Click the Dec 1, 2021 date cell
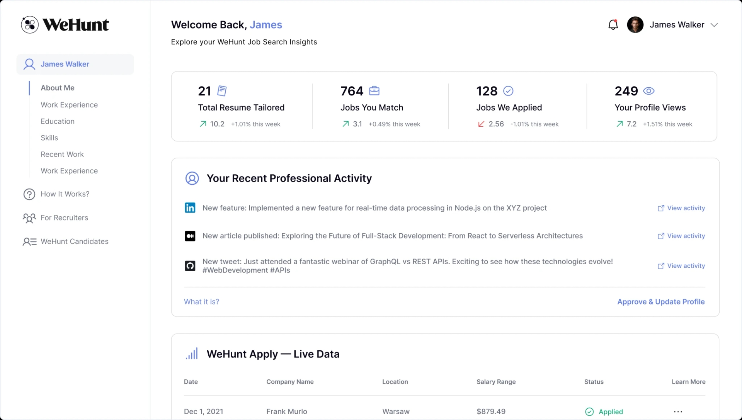 pyautogui.click(x=204, y=411)
